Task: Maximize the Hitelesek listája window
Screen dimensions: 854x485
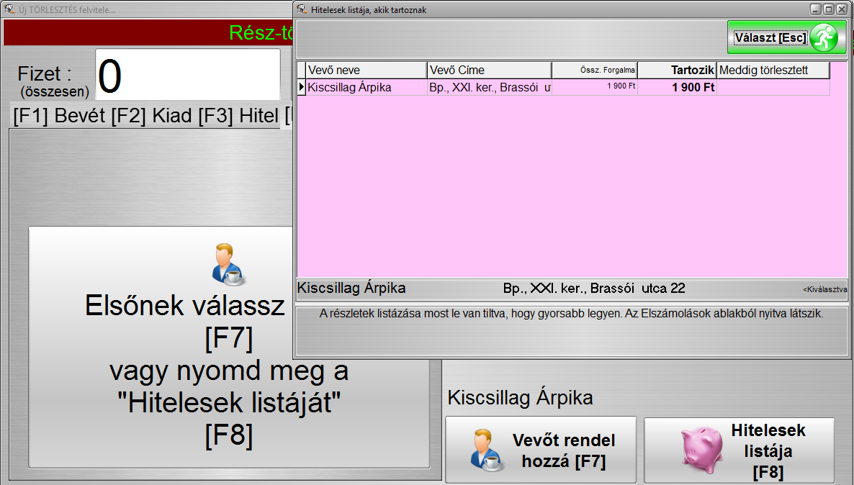Action: tap(828, 9)
